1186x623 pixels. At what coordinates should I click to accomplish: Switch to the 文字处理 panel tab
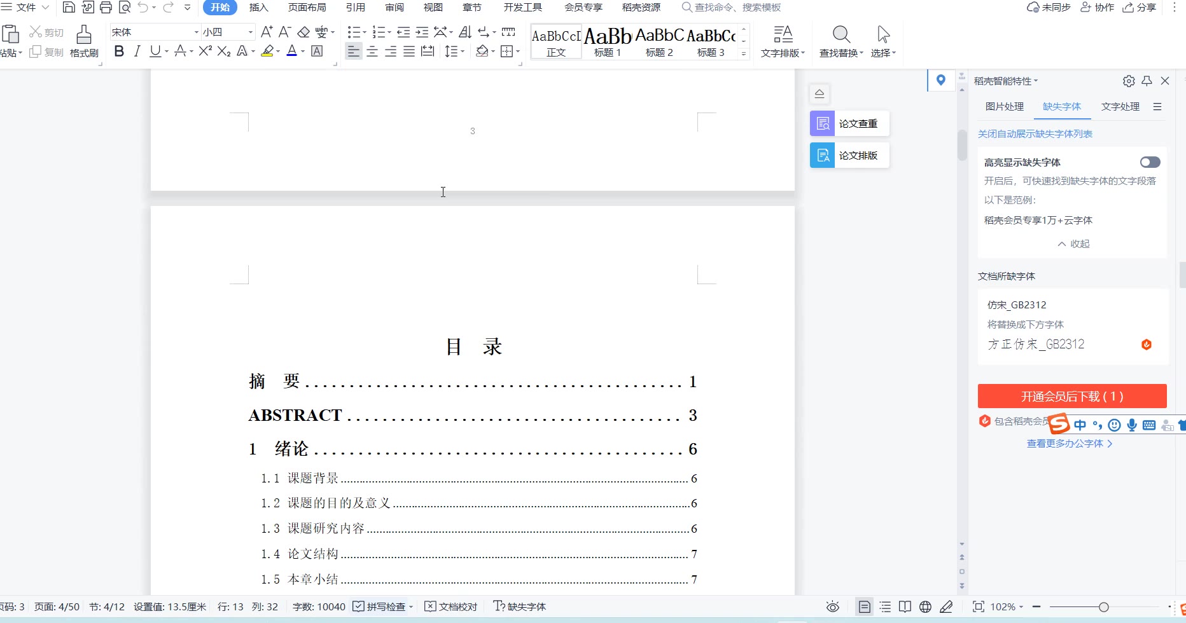click(x=1120, y=106)
